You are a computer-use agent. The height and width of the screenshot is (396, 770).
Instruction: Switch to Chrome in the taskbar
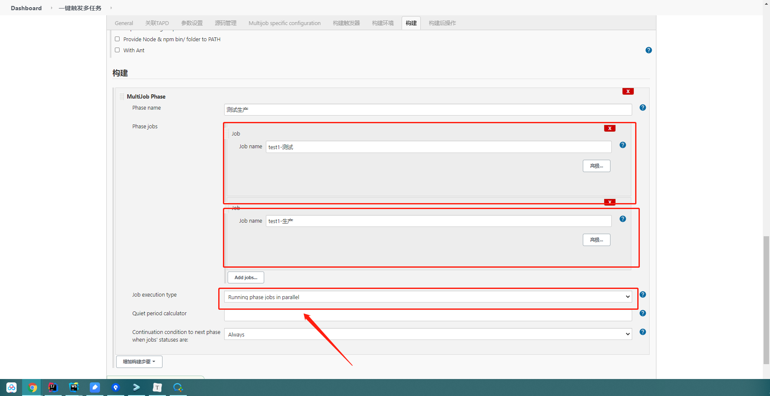[x=32, y=388]
